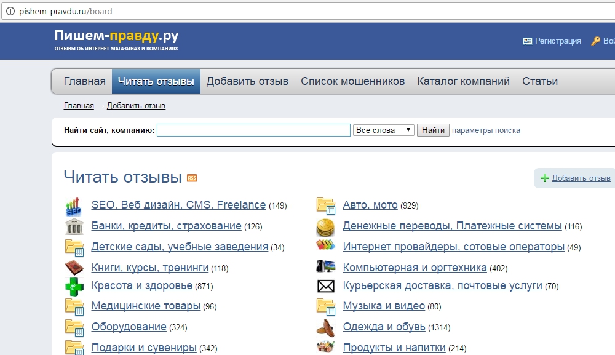Open Медицинские товары category
The width and height of the screenshot is (615, 355).
146,306
